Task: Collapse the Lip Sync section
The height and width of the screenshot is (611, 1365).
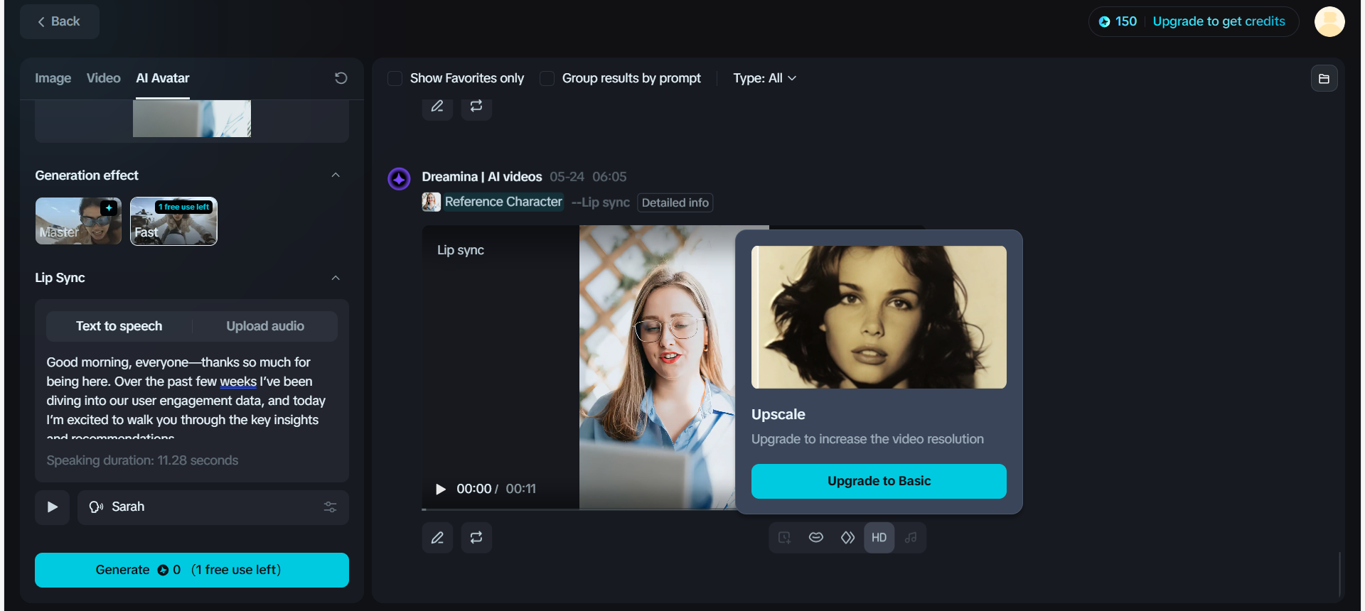Action: 336,278
